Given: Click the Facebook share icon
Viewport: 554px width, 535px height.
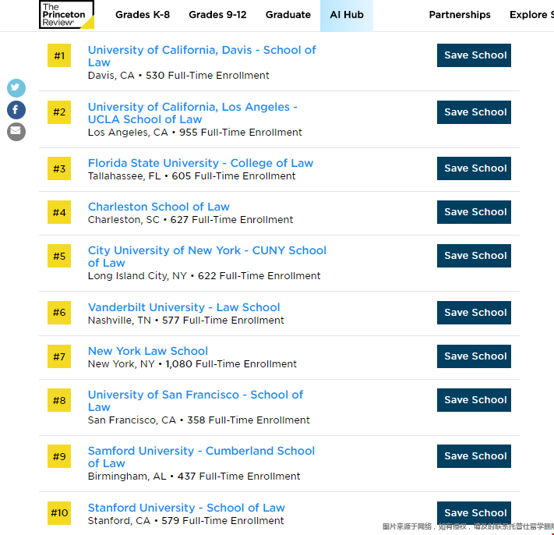Looking at the screenshot, I should click(x=16, y=110).
